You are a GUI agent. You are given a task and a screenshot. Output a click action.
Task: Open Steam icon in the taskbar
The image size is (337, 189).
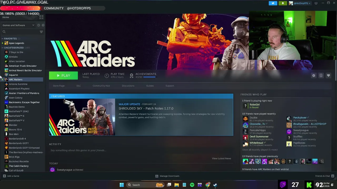click(x=215, y=185)
